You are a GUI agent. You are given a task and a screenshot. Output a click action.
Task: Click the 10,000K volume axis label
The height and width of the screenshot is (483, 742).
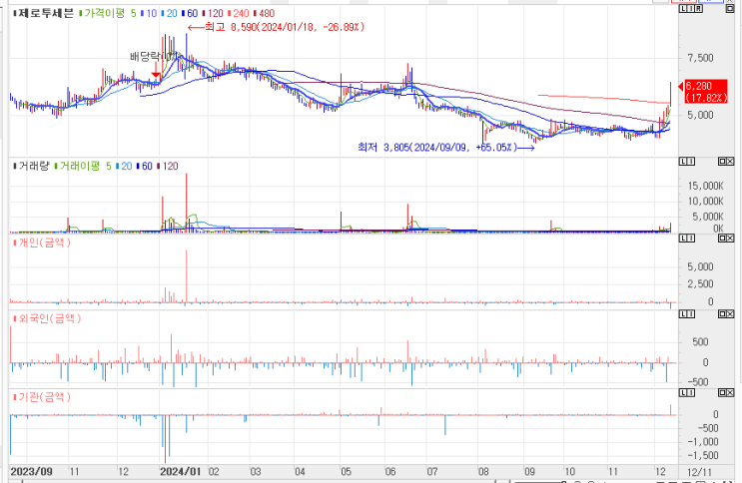[x=705, y=202]
